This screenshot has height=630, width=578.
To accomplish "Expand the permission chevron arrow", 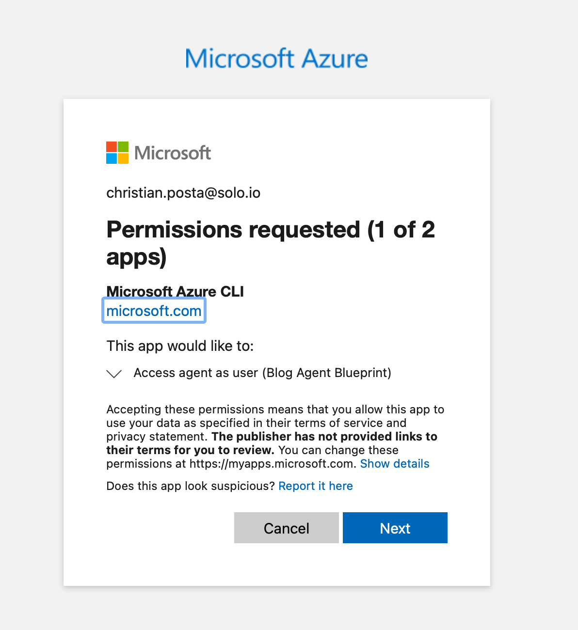I will tap(114, 374).
